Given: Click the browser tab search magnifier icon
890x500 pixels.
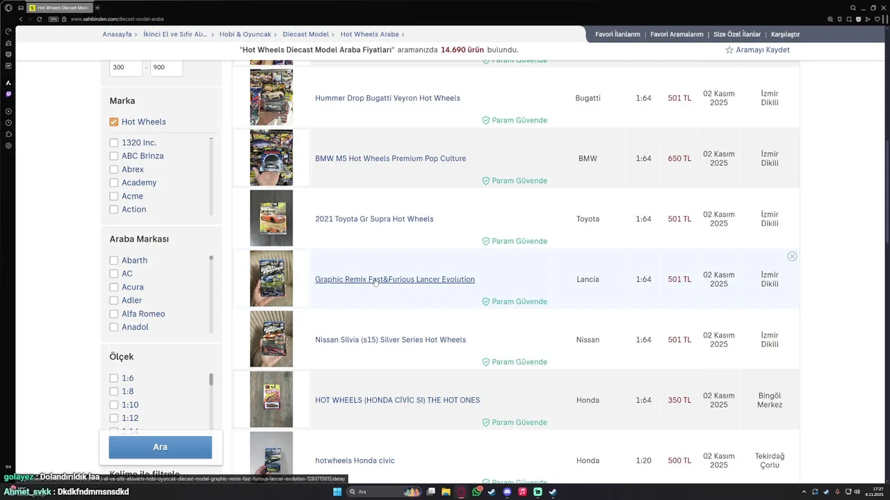Looking at the screenshot, I should [x=853, y=8].
